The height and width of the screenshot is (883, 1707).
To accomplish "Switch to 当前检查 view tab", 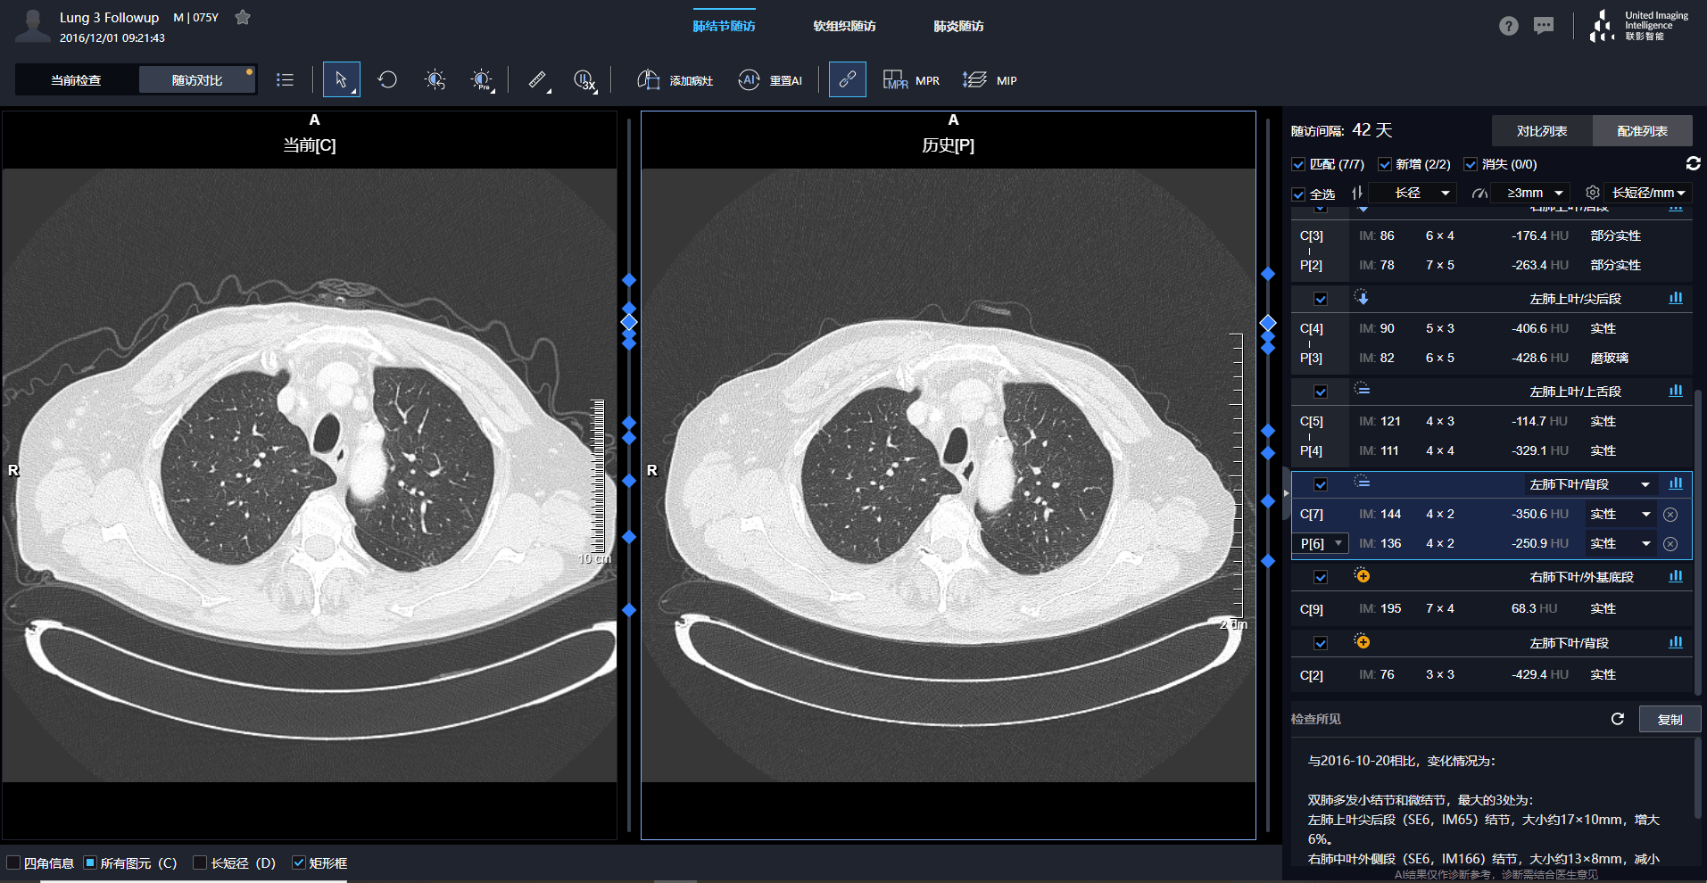I will (x=76, y=79).
